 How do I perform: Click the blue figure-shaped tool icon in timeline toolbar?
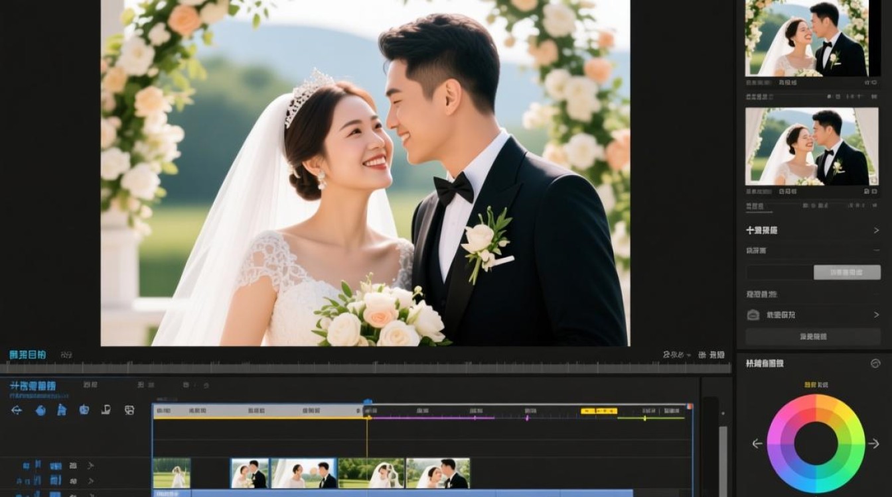pos(62,410)
